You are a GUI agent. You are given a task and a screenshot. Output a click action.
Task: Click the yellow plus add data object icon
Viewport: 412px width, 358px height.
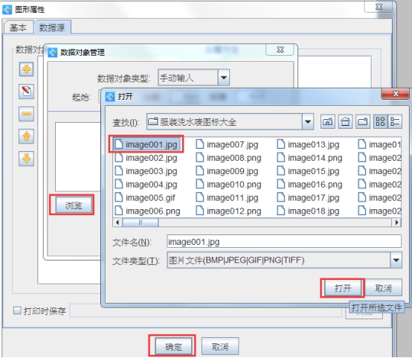pos(26,69)
